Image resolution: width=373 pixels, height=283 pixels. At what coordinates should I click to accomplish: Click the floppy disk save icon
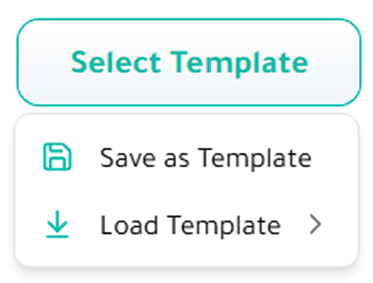pos(57,158)
